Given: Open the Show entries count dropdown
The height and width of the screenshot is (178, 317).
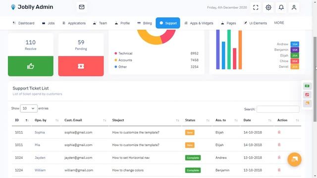Looking at the screenshot, I should 29,108.
